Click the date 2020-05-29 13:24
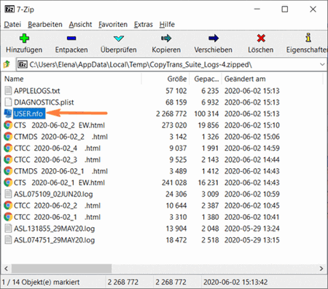 tap(252, 229)
